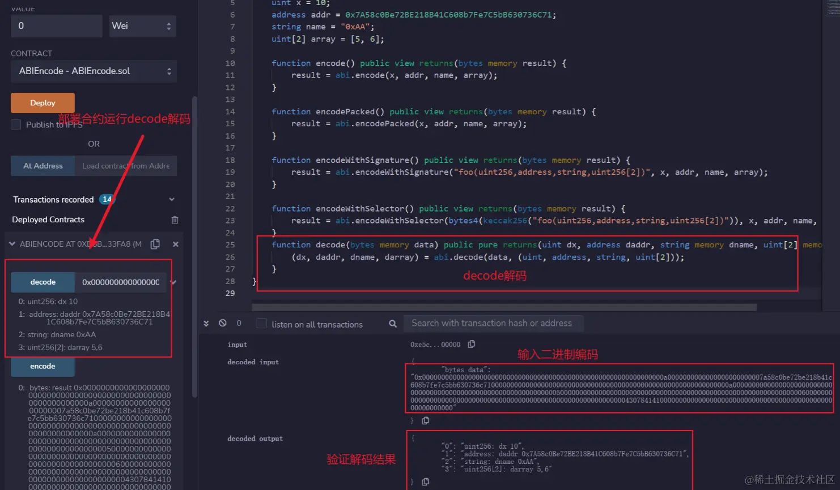840x490 pixels.
Task: Click the 'function encodeWithSelector()' code line
Action: [448, 209]
